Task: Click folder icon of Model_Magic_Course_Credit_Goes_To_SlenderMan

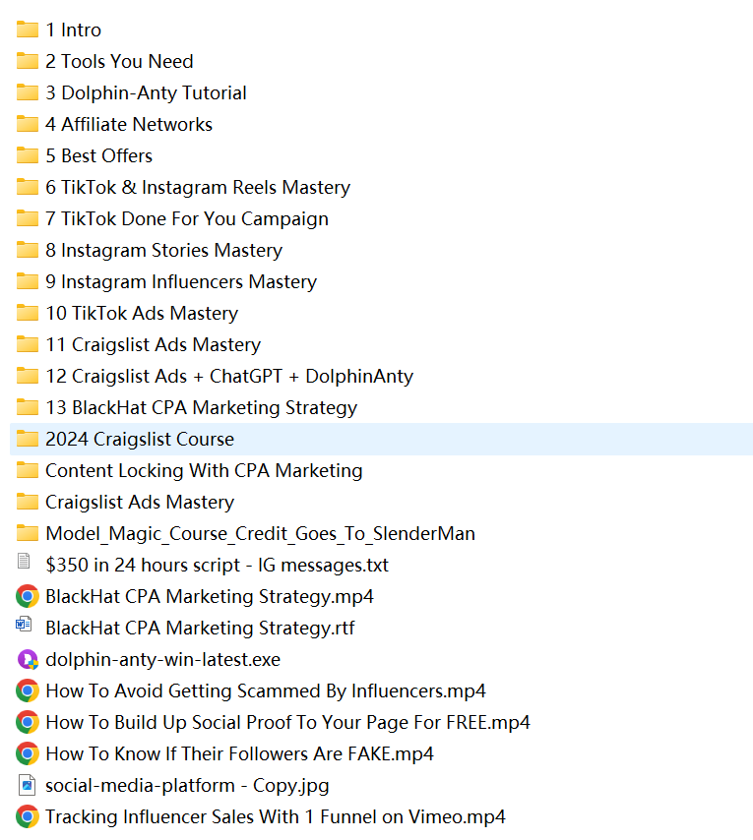Action: (x=27, y=533)
